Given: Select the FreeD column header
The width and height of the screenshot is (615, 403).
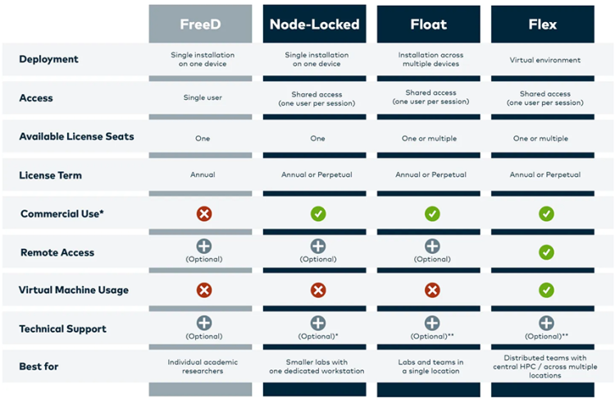Looking at the screenshot, I should coord(200,24).
